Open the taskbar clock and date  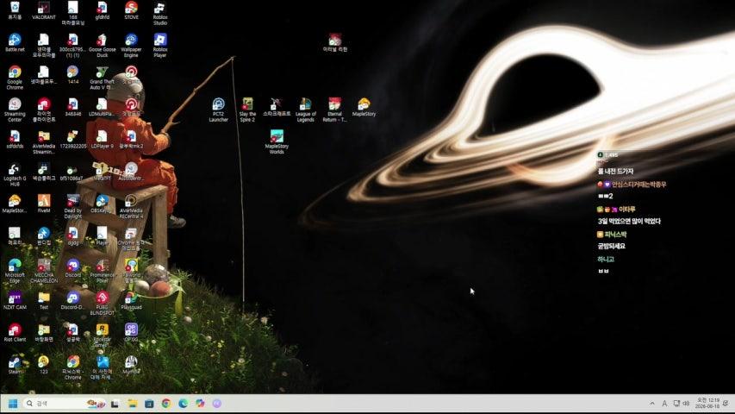[x=707, y=403]
